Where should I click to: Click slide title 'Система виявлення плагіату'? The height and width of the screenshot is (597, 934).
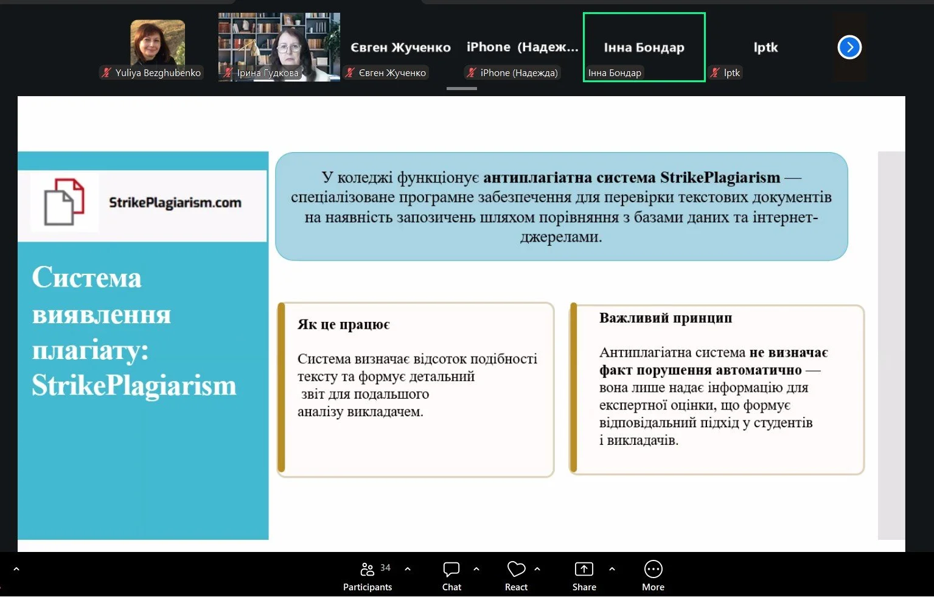tap(101, 313)
